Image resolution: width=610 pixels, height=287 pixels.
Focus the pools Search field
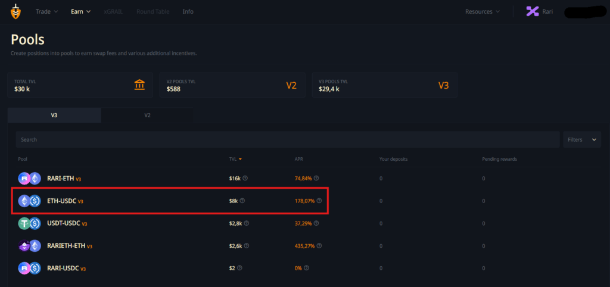[288, 139]
